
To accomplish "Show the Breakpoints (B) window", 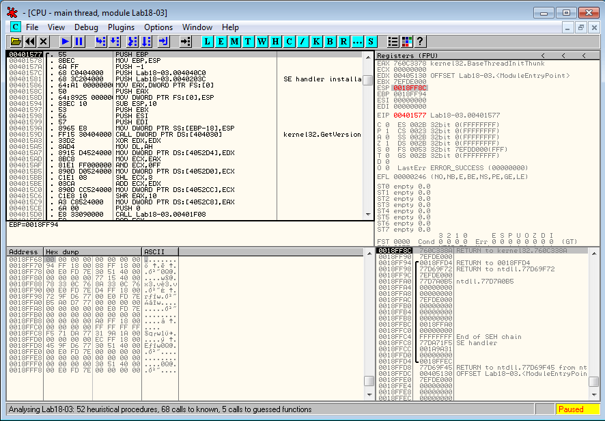I will [x=330, y=42].
